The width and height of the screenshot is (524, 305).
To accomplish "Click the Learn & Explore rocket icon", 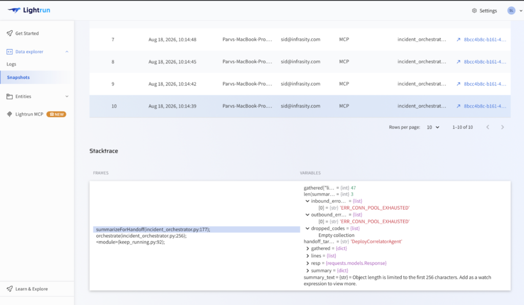I will tap(10, 289).
